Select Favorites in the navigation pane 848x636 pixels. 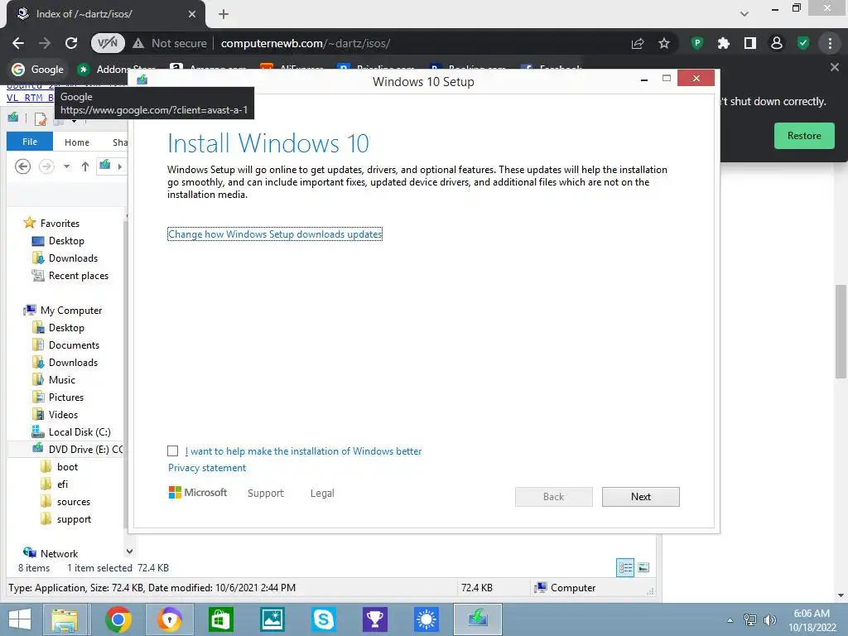click(52, 223)
